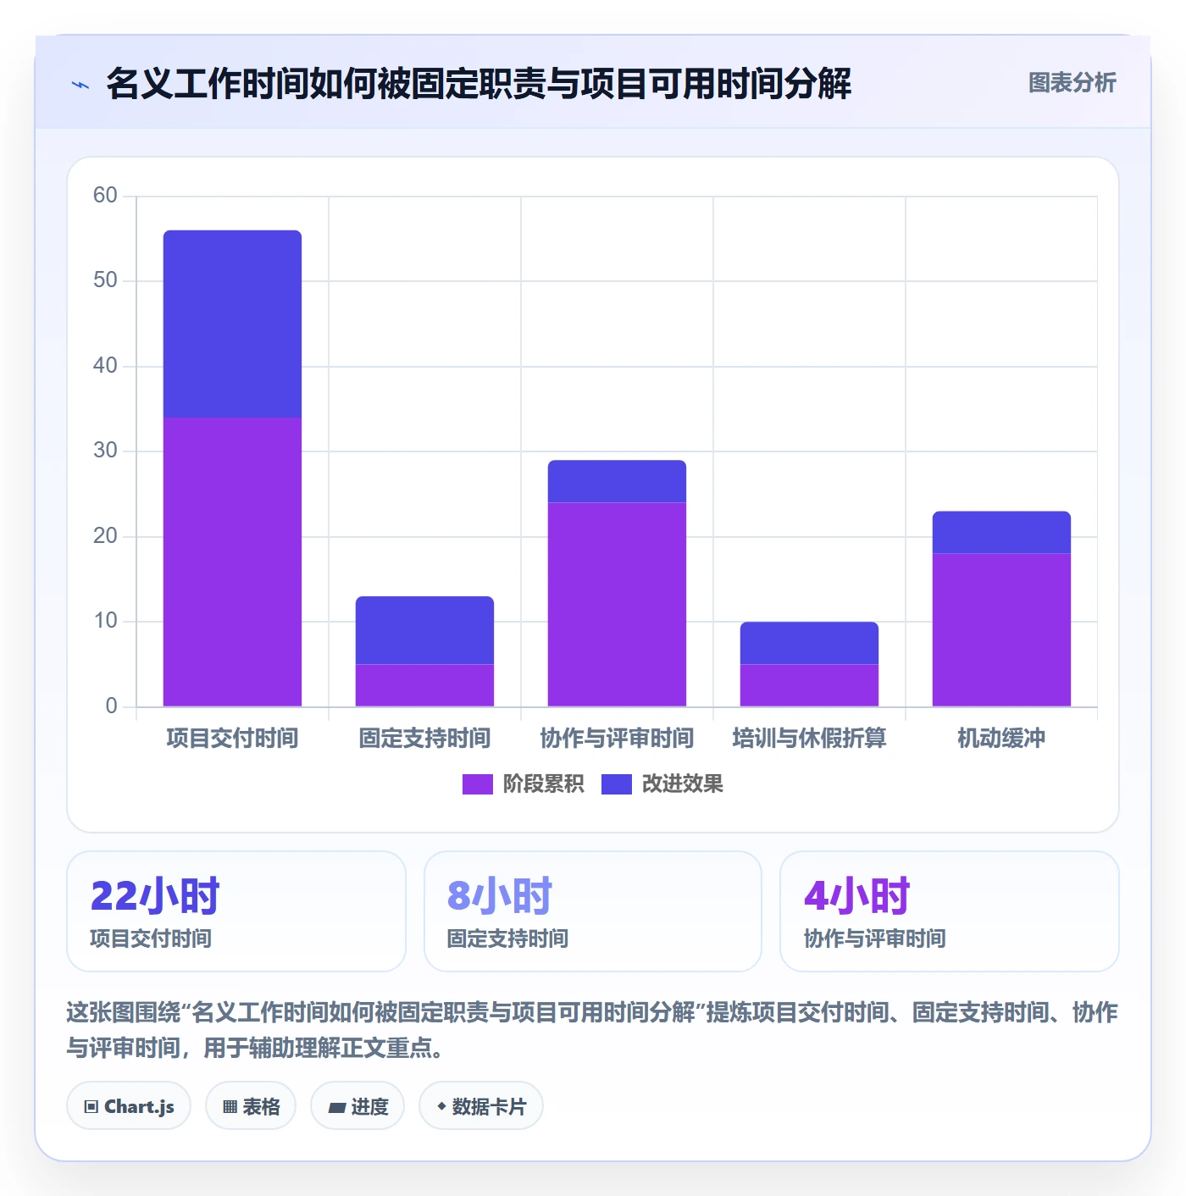Click the lightning bolt icon beside the title
This screenshot has width=1186, height=1196.
(80, 85)
